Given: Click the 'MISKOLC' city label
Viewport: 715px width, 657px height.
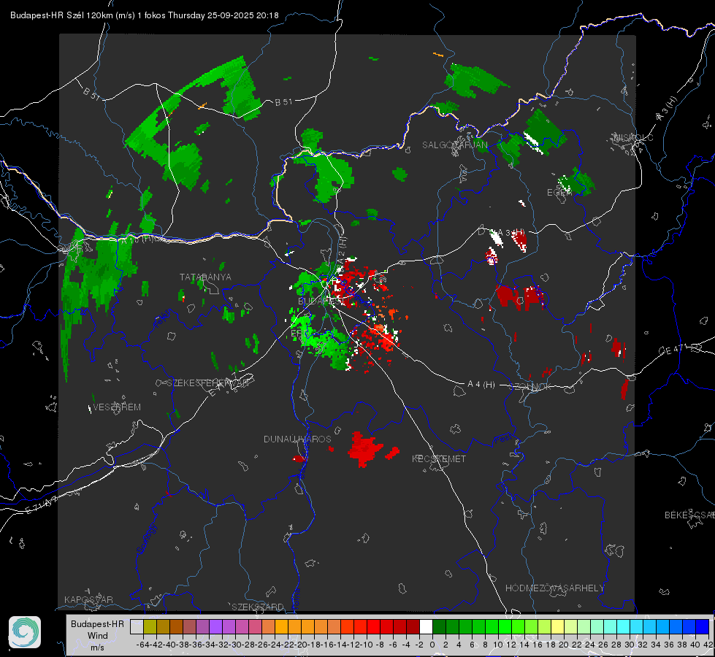Looking at the screenshot, I should click(633, 138).
